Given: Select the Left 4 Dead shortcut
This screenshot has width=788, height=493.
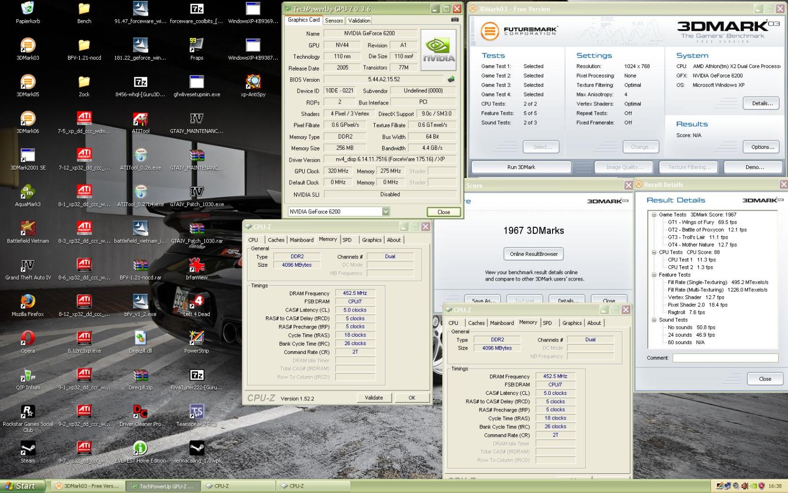Looking at the screenshot, I should [197, 305].
